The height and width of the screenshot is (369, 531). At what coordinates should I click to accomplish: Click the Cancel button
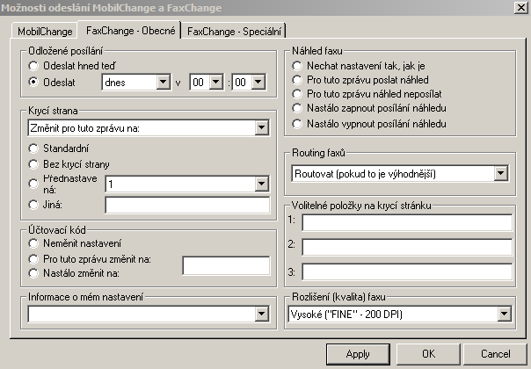click(495, 354)
